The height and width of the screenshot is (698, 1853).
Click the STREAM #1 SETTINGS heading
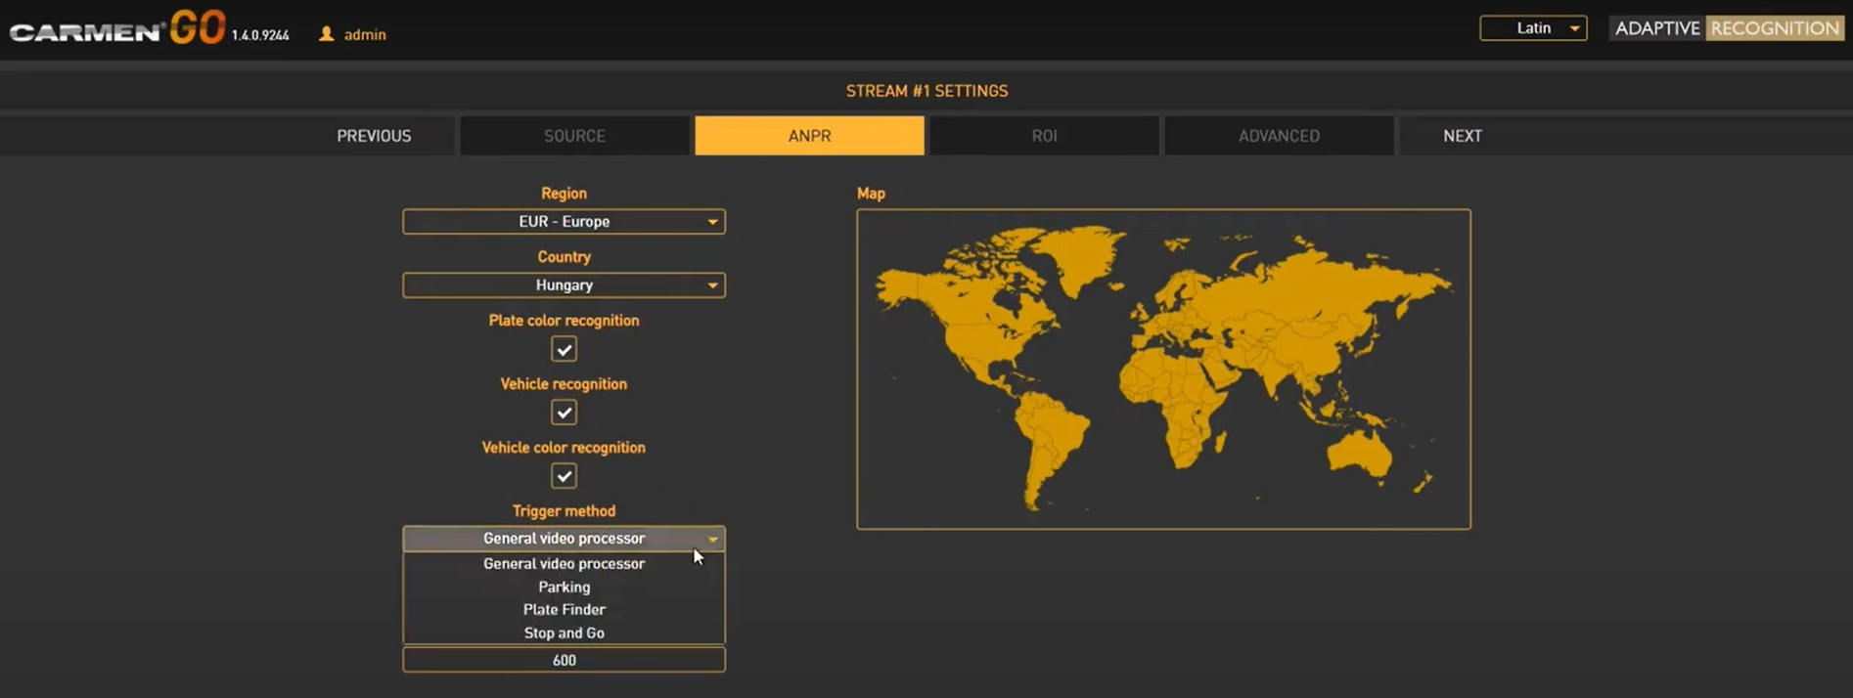click(x=926, y=91)
